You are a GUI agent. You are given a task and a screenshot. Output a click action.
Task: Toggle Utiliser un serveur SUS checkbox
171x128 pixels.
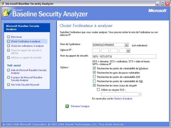pyautogui.click(x=99, y=90)
